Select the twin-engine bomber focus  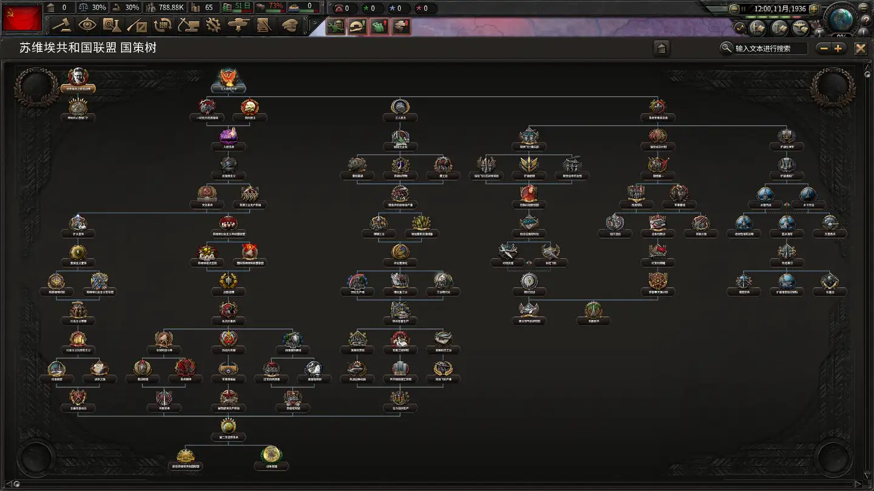(550, 252)
